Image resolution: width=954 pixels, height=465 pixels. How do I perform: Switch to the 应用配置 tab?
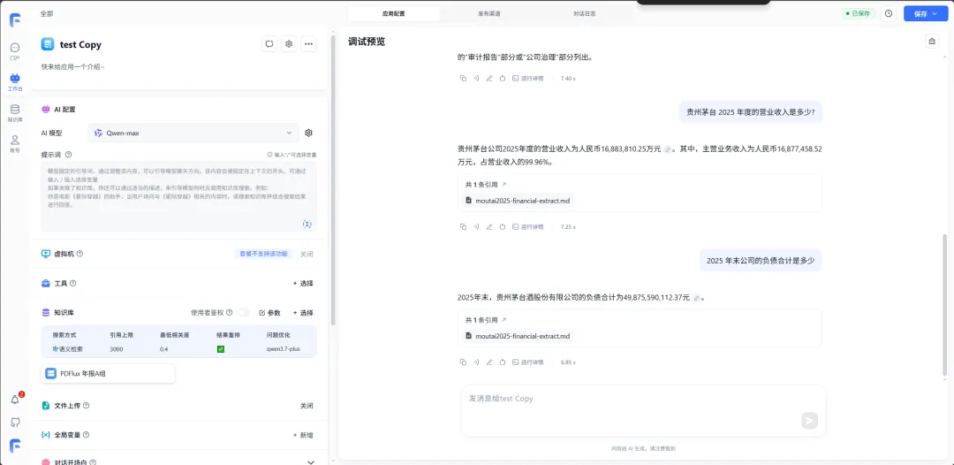tap(394, 13)
